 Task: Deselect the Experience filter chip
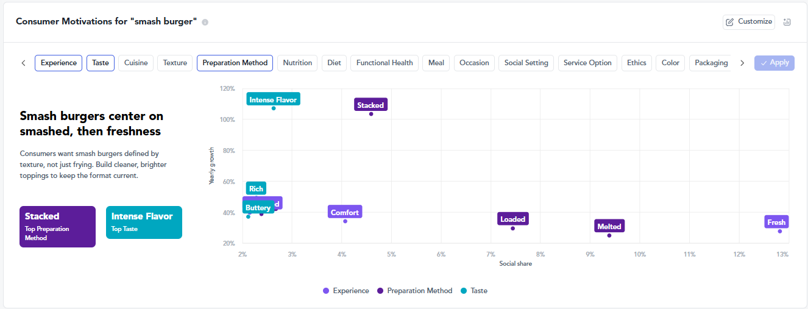58,63
